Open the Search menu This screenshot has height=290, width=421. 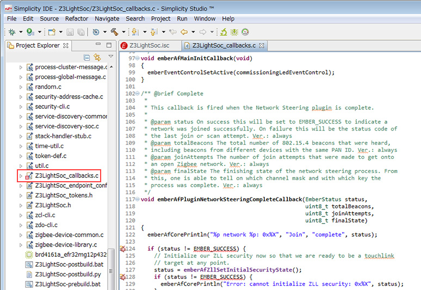pos(135,18)
